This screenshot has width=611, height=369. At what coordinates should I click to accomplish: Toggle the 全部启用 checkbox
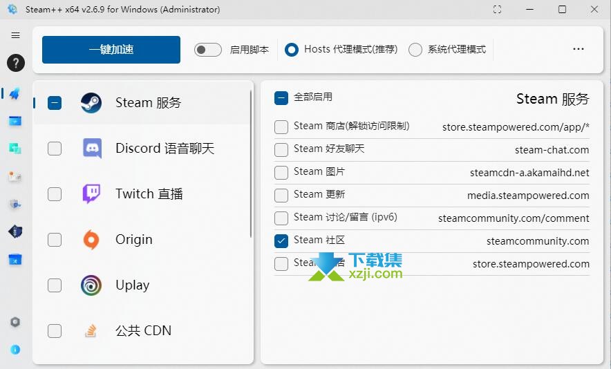coord(281,98)
